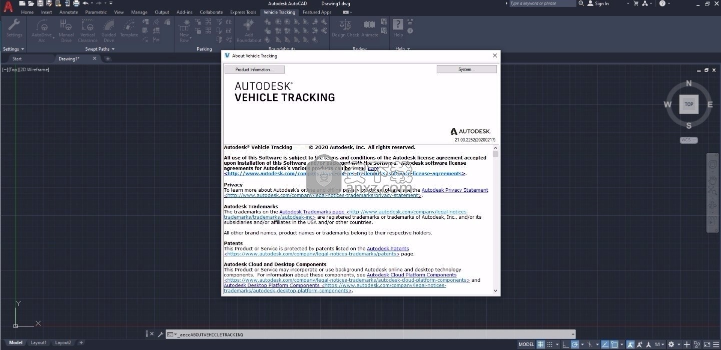This screenshot has width=721, height=350.
Task: Open the Autodesk App Store cart icon
Action: point(636,4)
